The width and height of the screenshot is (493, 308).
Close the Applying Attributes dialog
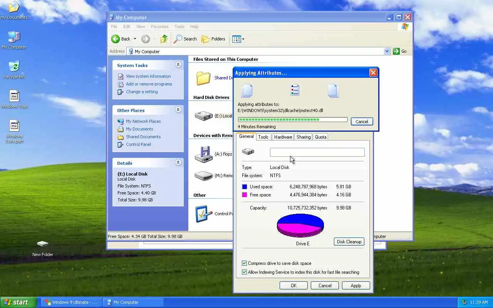pyautogui.click(x=373, y=73)
